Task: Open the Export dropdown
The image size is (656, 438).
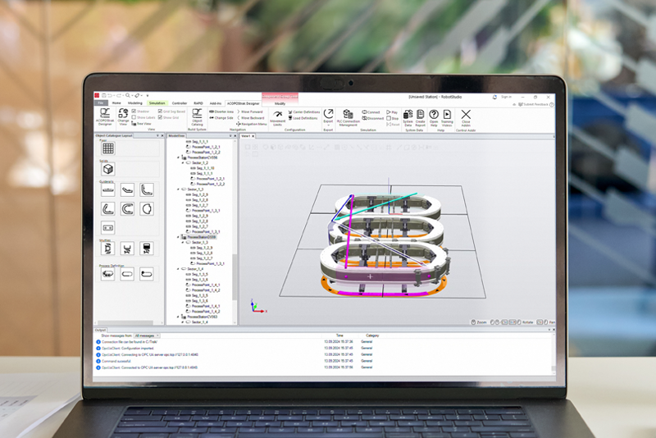Action: (329, 116)
